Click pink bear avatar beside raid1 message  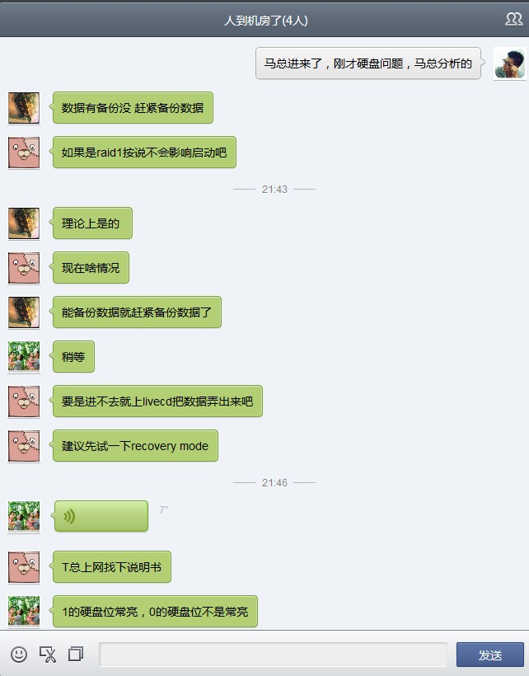[24, 153]
